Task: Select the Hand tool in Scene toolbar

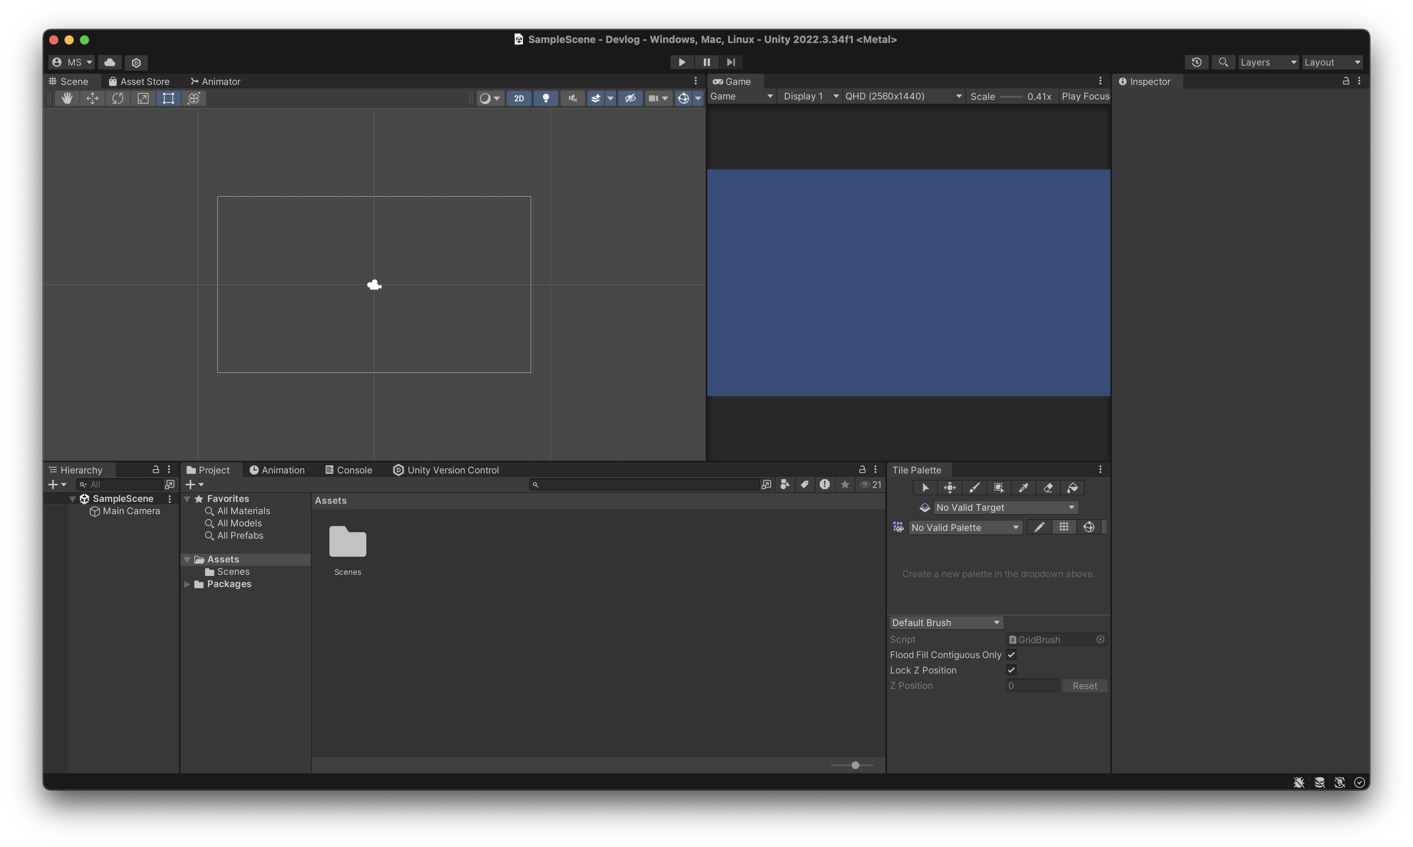Action: [67, 98]
